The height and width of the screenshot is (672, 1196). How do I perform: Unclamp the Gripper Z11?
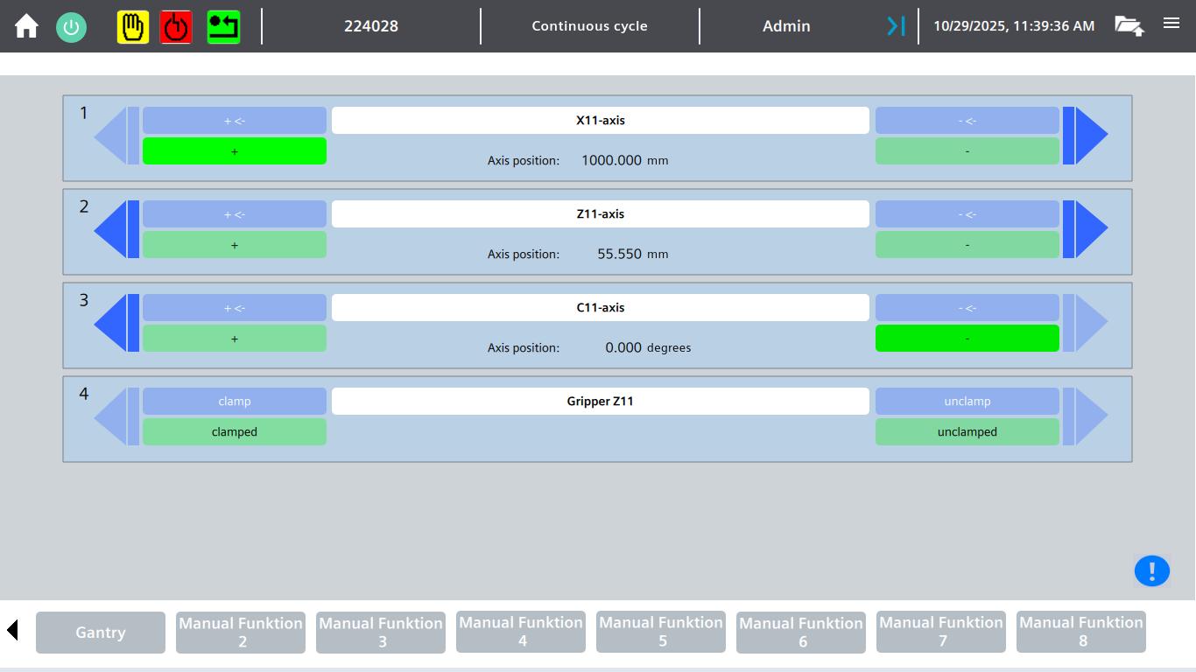click(967, 401)
